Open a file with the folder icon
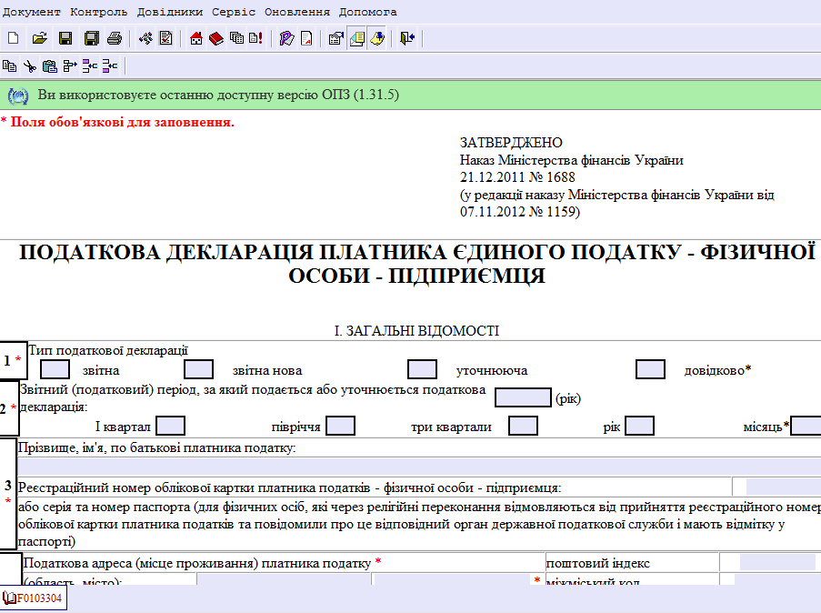This screenshot has height=613, width=821. click(39, 38)
